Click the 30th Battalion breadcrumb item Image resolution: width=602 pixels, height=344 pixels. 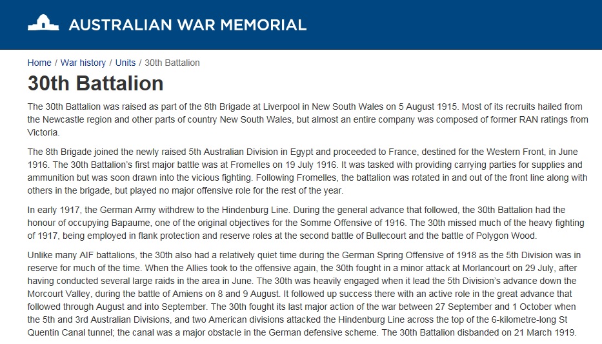(172, 63)
